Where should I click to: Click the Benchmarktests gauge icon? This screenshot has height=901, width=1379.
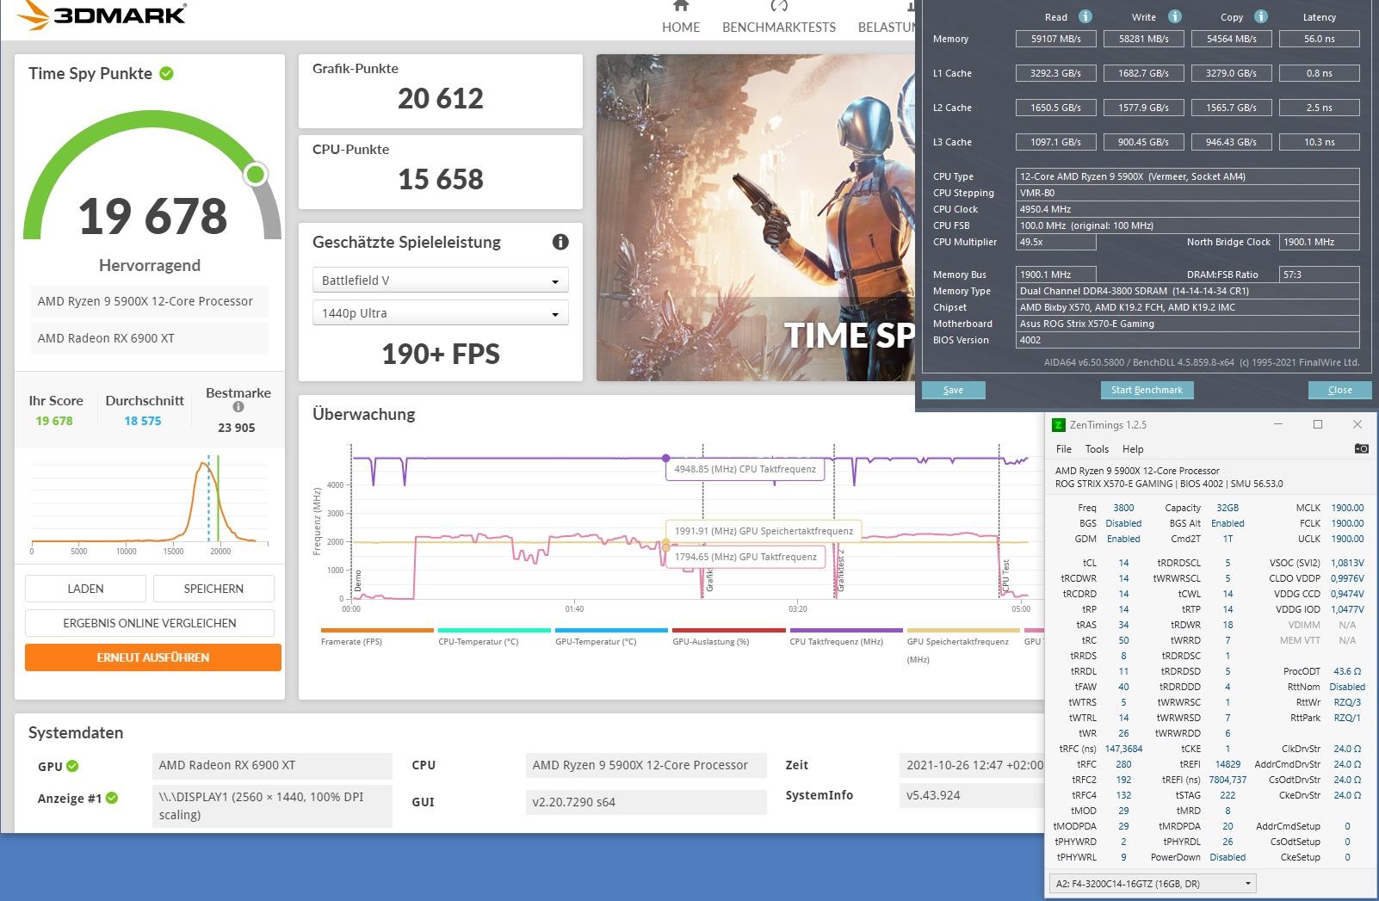[x=779, y=5]
